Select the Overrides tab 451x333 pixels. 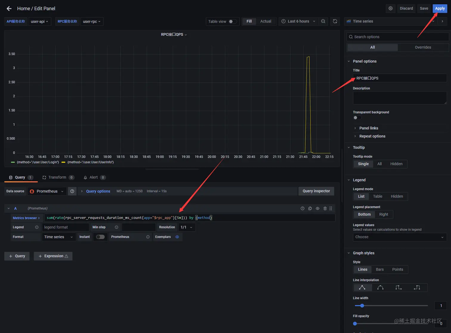423,47
